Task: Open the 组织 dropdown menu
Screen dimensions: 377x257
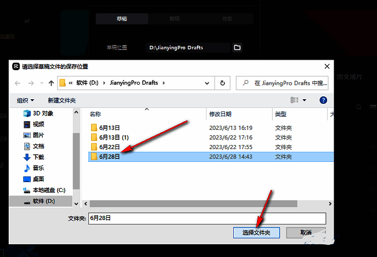Action: (x=26, y=100)
